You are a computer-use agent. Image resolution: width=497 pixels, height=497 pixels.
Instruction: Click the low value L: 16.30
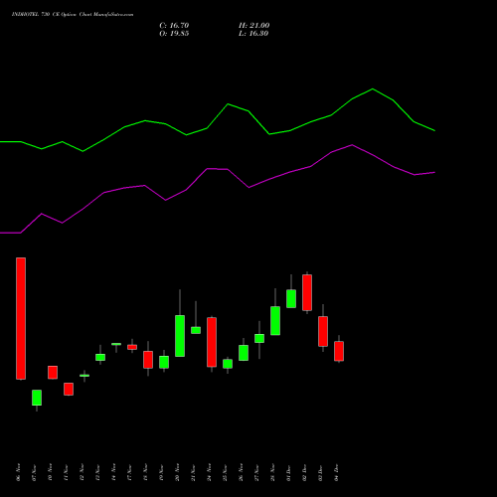point(253,34)
